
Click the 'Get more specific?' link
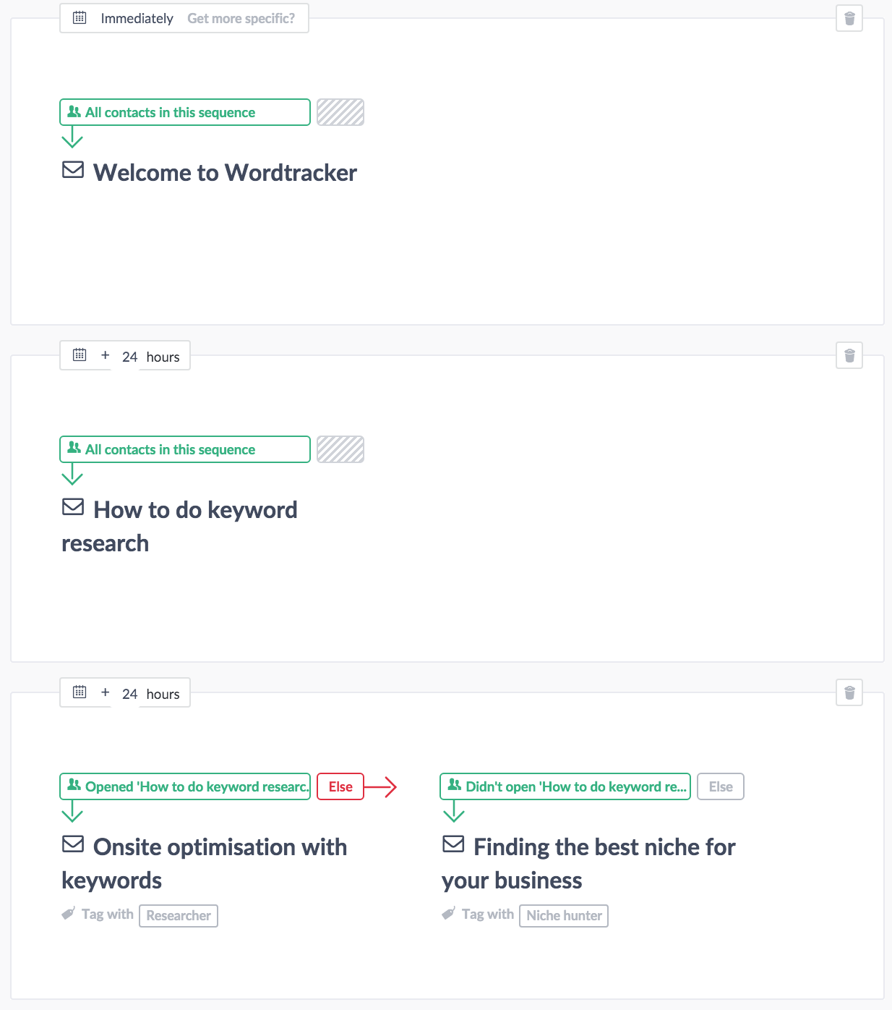point(241,18)
